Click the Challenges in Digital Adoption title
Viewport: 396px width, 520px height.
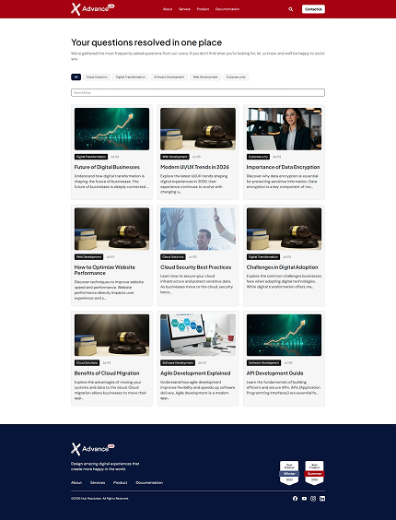283,267
